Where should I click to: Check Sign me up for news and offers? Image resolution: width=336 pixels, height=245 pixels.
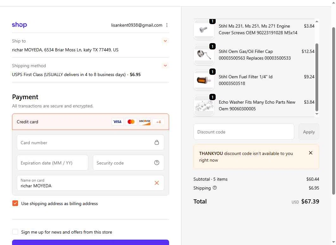[x=15, y=232]
